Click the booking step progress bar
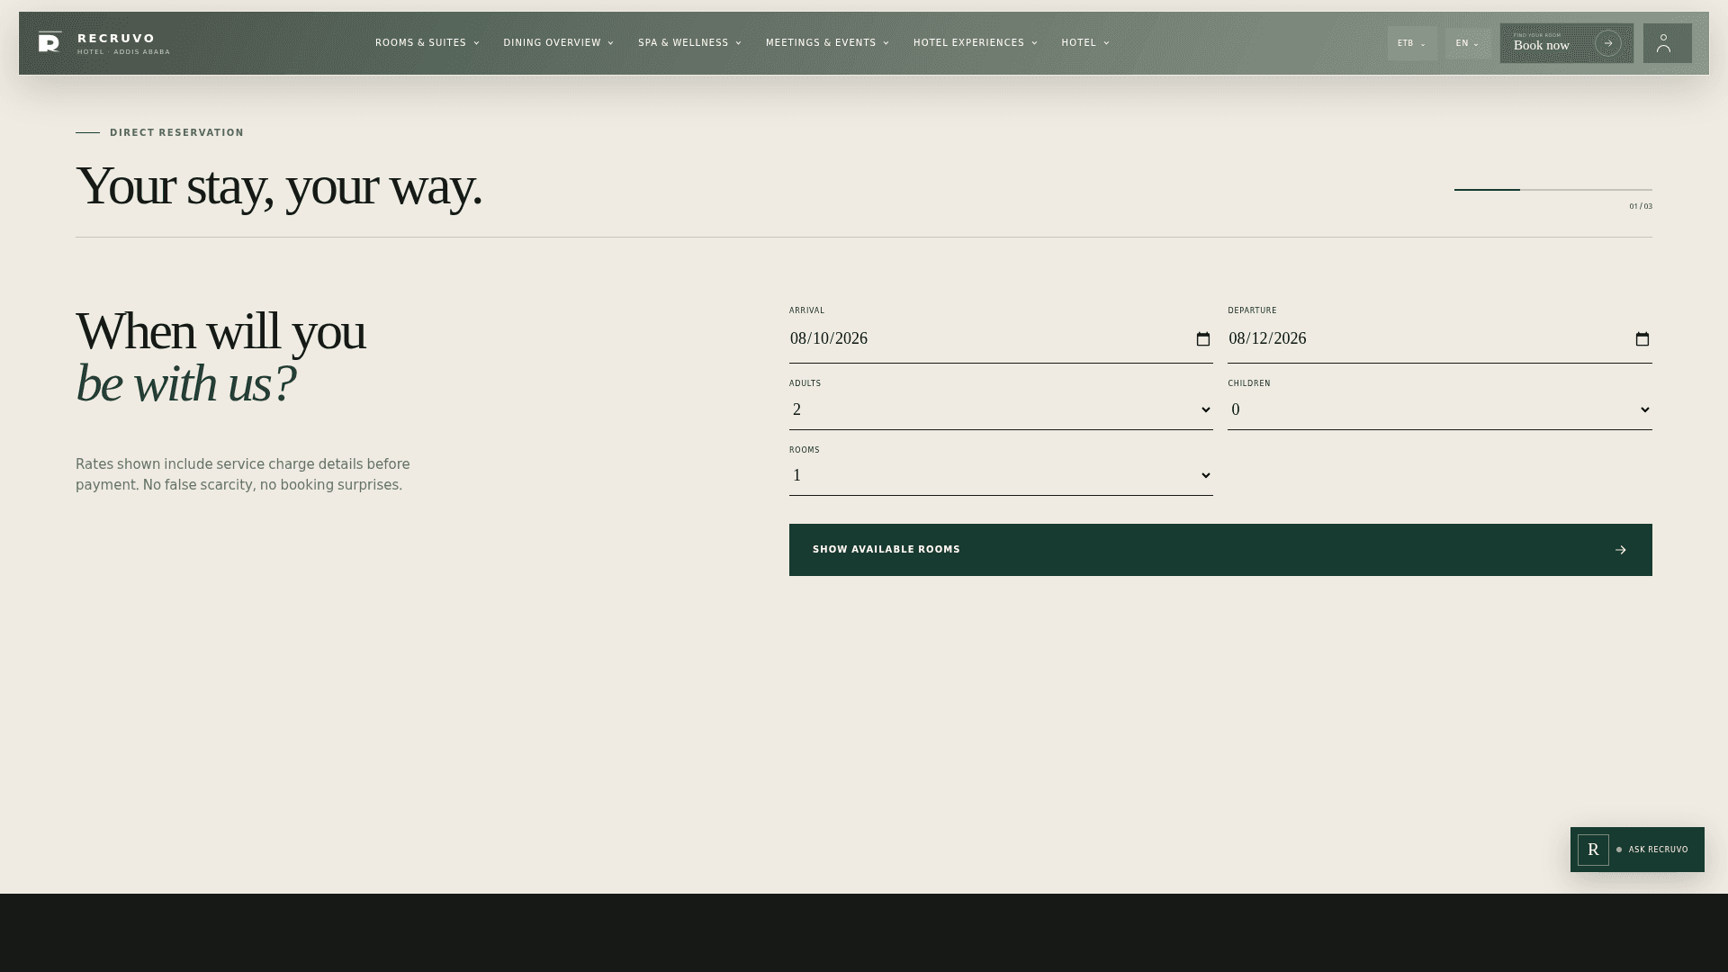 pos(1552,189)
